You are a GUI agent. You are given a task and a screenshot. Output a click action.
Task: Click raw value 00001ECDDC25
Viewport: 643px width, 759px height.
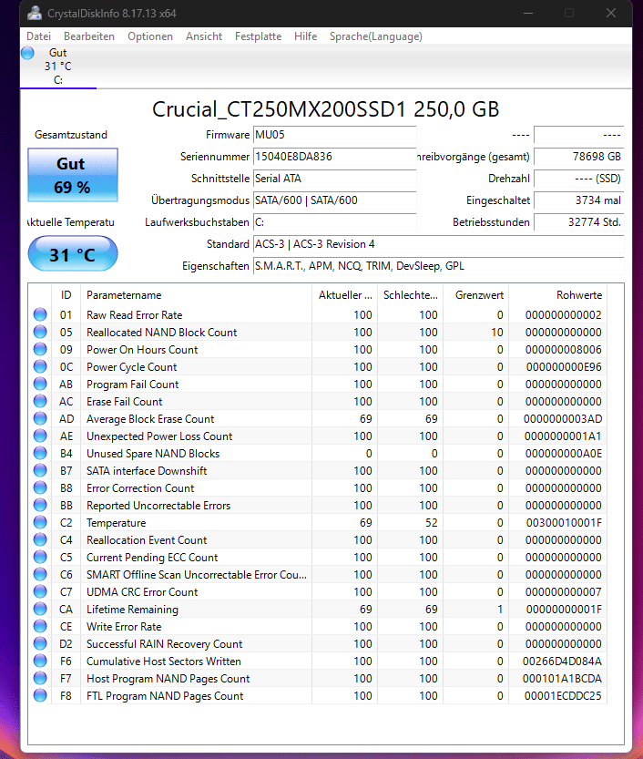click(x=563, y=695)
